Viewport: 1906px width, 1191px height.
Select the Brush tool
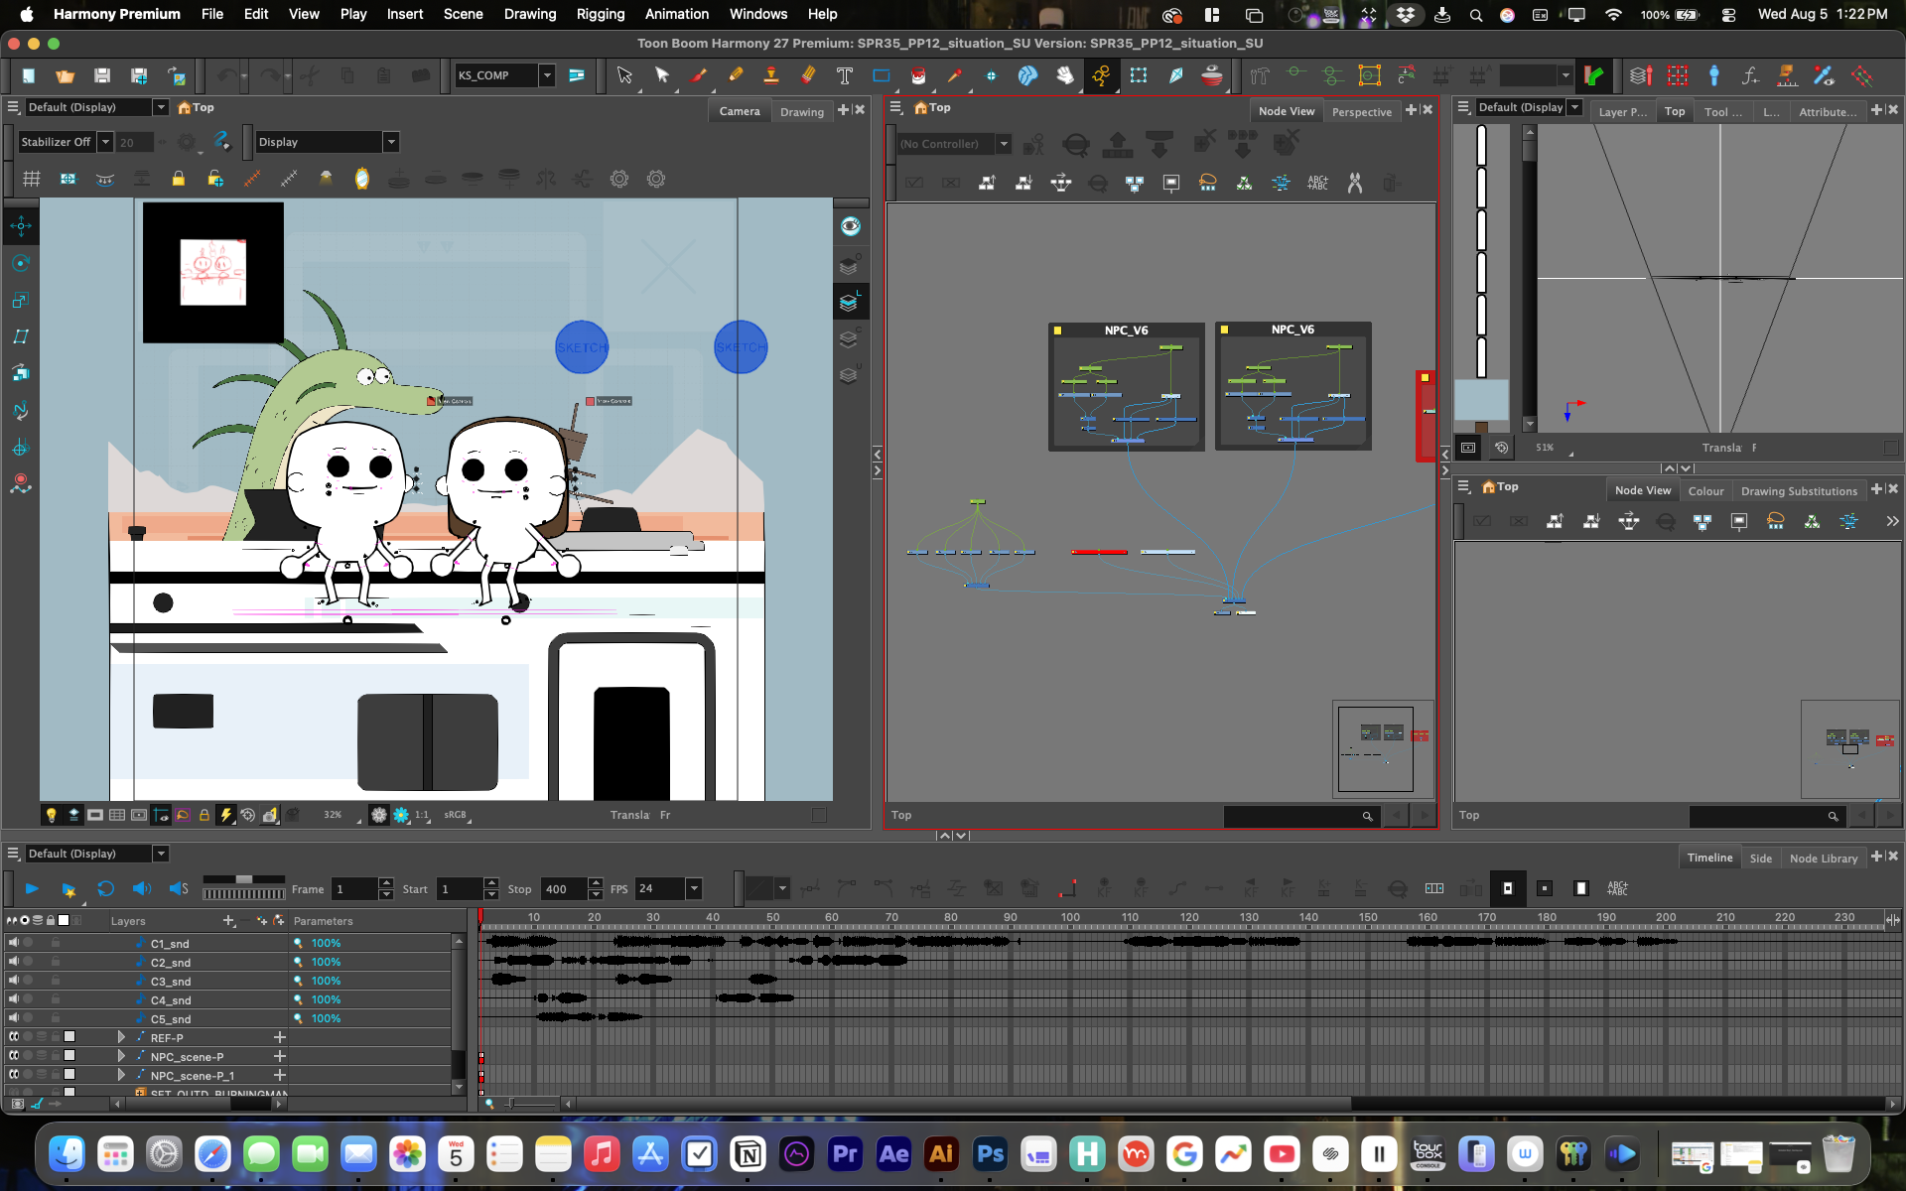(699, 75)
